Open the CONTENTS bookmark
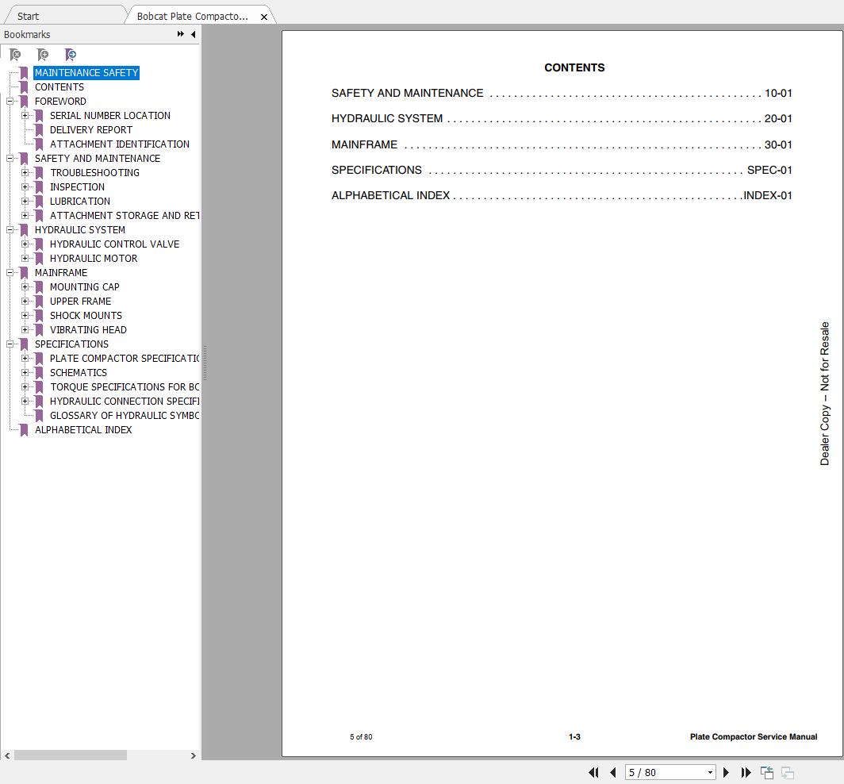This screenshot has height=784, width=844. (x=59, y=86)
